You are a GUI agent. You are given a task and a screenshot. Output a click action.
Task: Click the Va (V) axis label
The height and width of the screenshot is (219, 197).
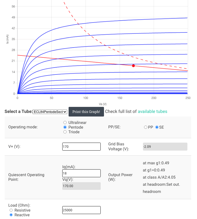click(103, 104)
